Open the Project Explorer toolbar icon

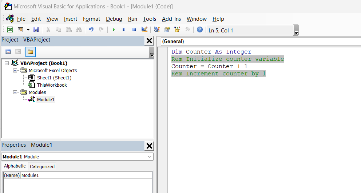157,30
